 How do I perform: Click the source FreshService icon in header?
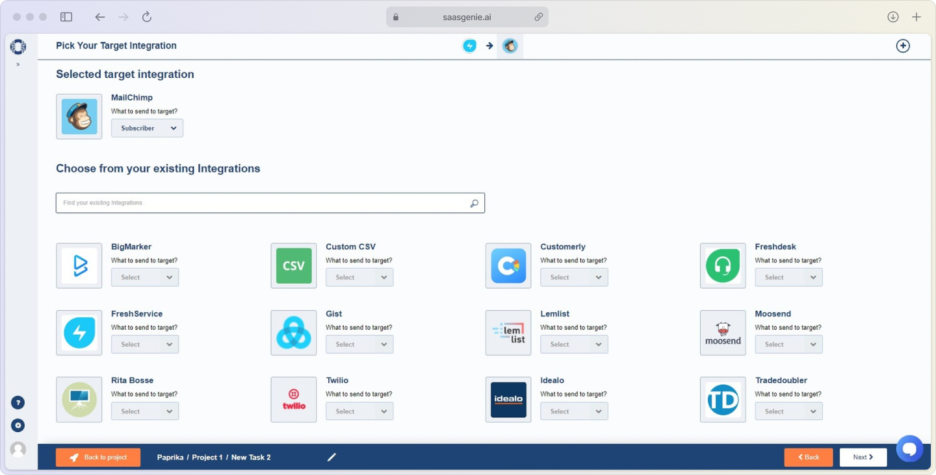469,46
